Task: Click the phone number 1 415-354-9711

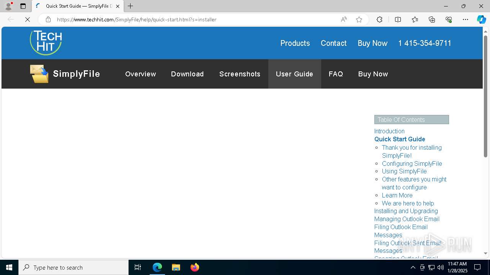Action: pyautogui.click(x=425, y=43)
